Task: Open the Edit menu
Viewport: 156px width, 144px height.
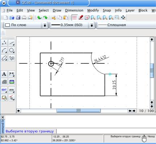Action: tap(20, 10)
